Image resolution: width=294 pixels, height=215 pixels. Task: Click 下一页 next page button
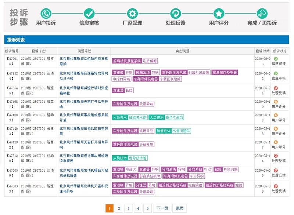point(162,208)
